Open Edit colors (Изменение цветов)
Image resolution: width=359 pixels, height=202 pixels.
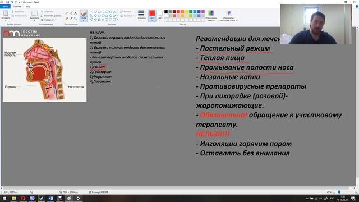(211, 15)
